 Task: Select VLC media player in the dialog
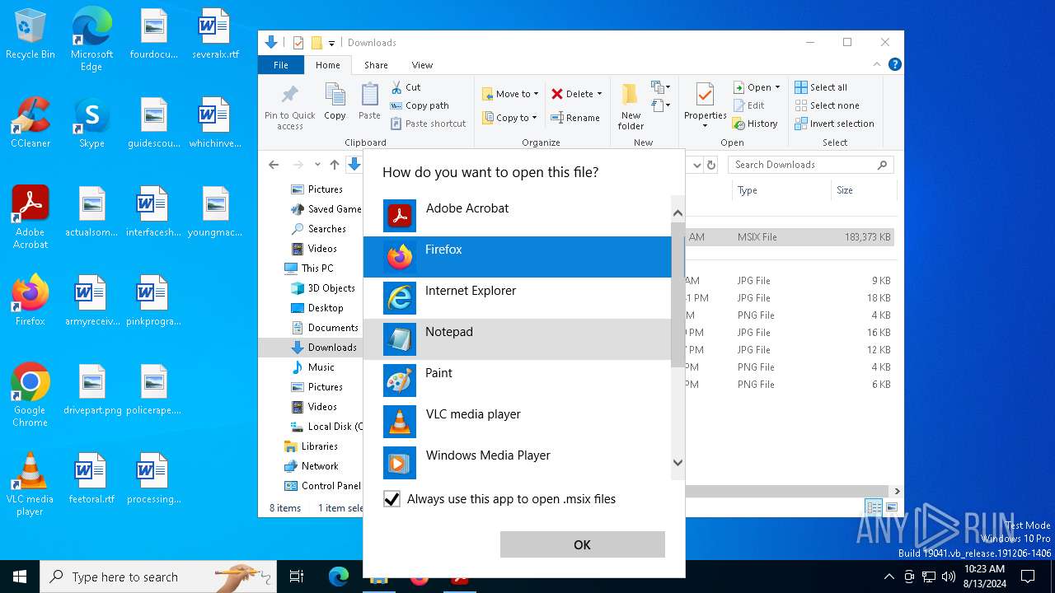click(518, 422)
